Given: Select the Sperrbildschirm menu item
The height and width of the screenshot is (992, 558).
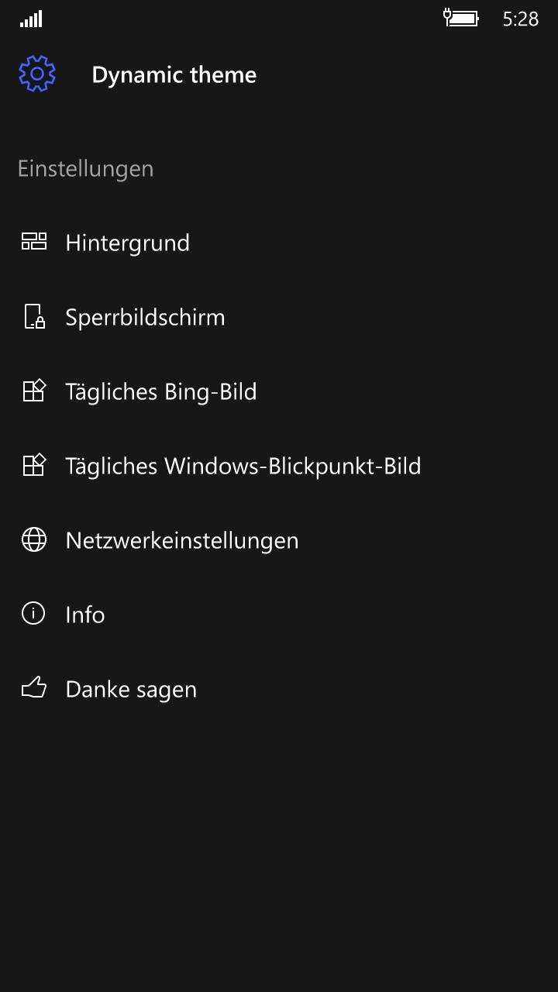Looking at the screenshot, I should click(x=145, y=318).
